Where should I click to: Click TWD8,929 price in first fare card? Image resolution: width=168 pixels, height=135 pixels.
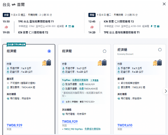tap(14, 125)
